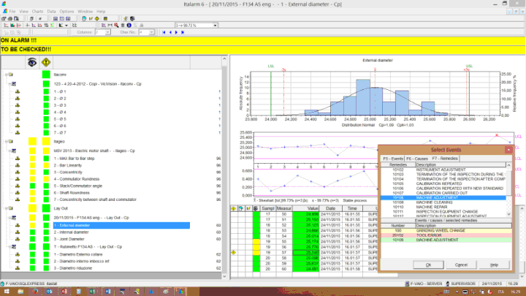Click the globe monitor icon in the top toolbar
This screenshot has height=296, width=526.
[x=84, y=18]
